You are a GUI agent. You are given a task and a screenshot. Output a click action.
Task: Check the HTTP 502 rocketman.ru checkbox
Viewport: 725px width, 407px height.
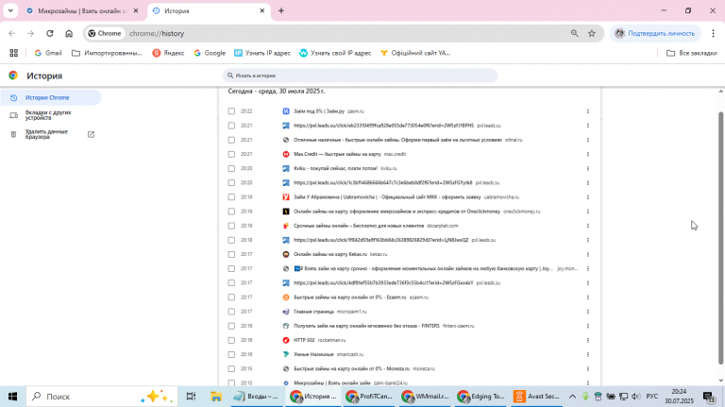[231, 340]
